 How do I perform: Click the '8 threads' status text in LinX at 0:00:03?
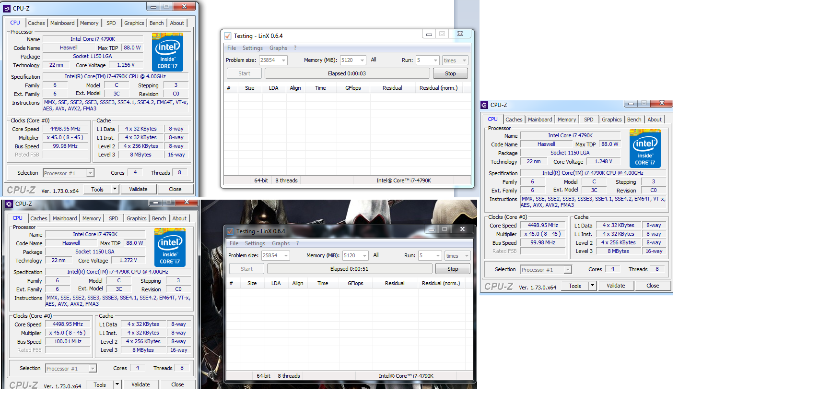pos(286,180)
